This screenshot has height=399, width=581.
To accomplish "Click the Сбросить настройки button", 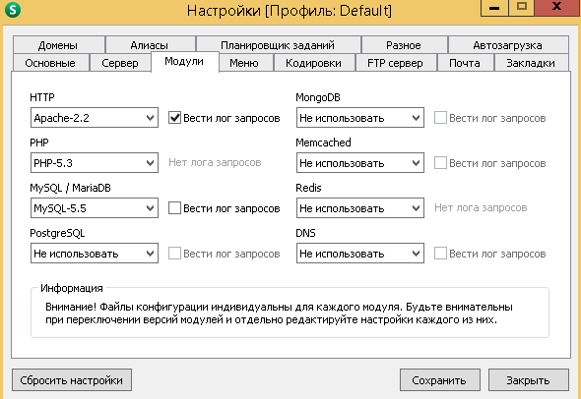I will pos(72,379).
